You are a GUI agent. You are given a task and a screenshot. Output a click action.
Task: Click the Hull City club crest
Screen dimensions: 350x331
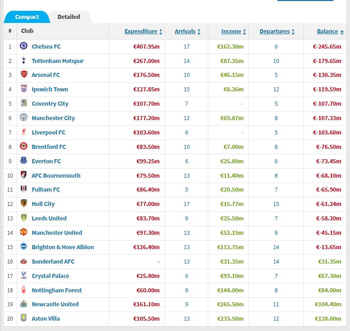coord(23,203)
